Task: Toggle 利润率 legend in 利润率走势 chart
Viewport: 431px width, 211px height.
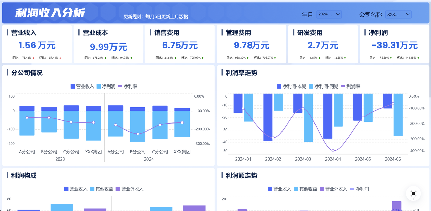Action: click(x=351, y=86)
